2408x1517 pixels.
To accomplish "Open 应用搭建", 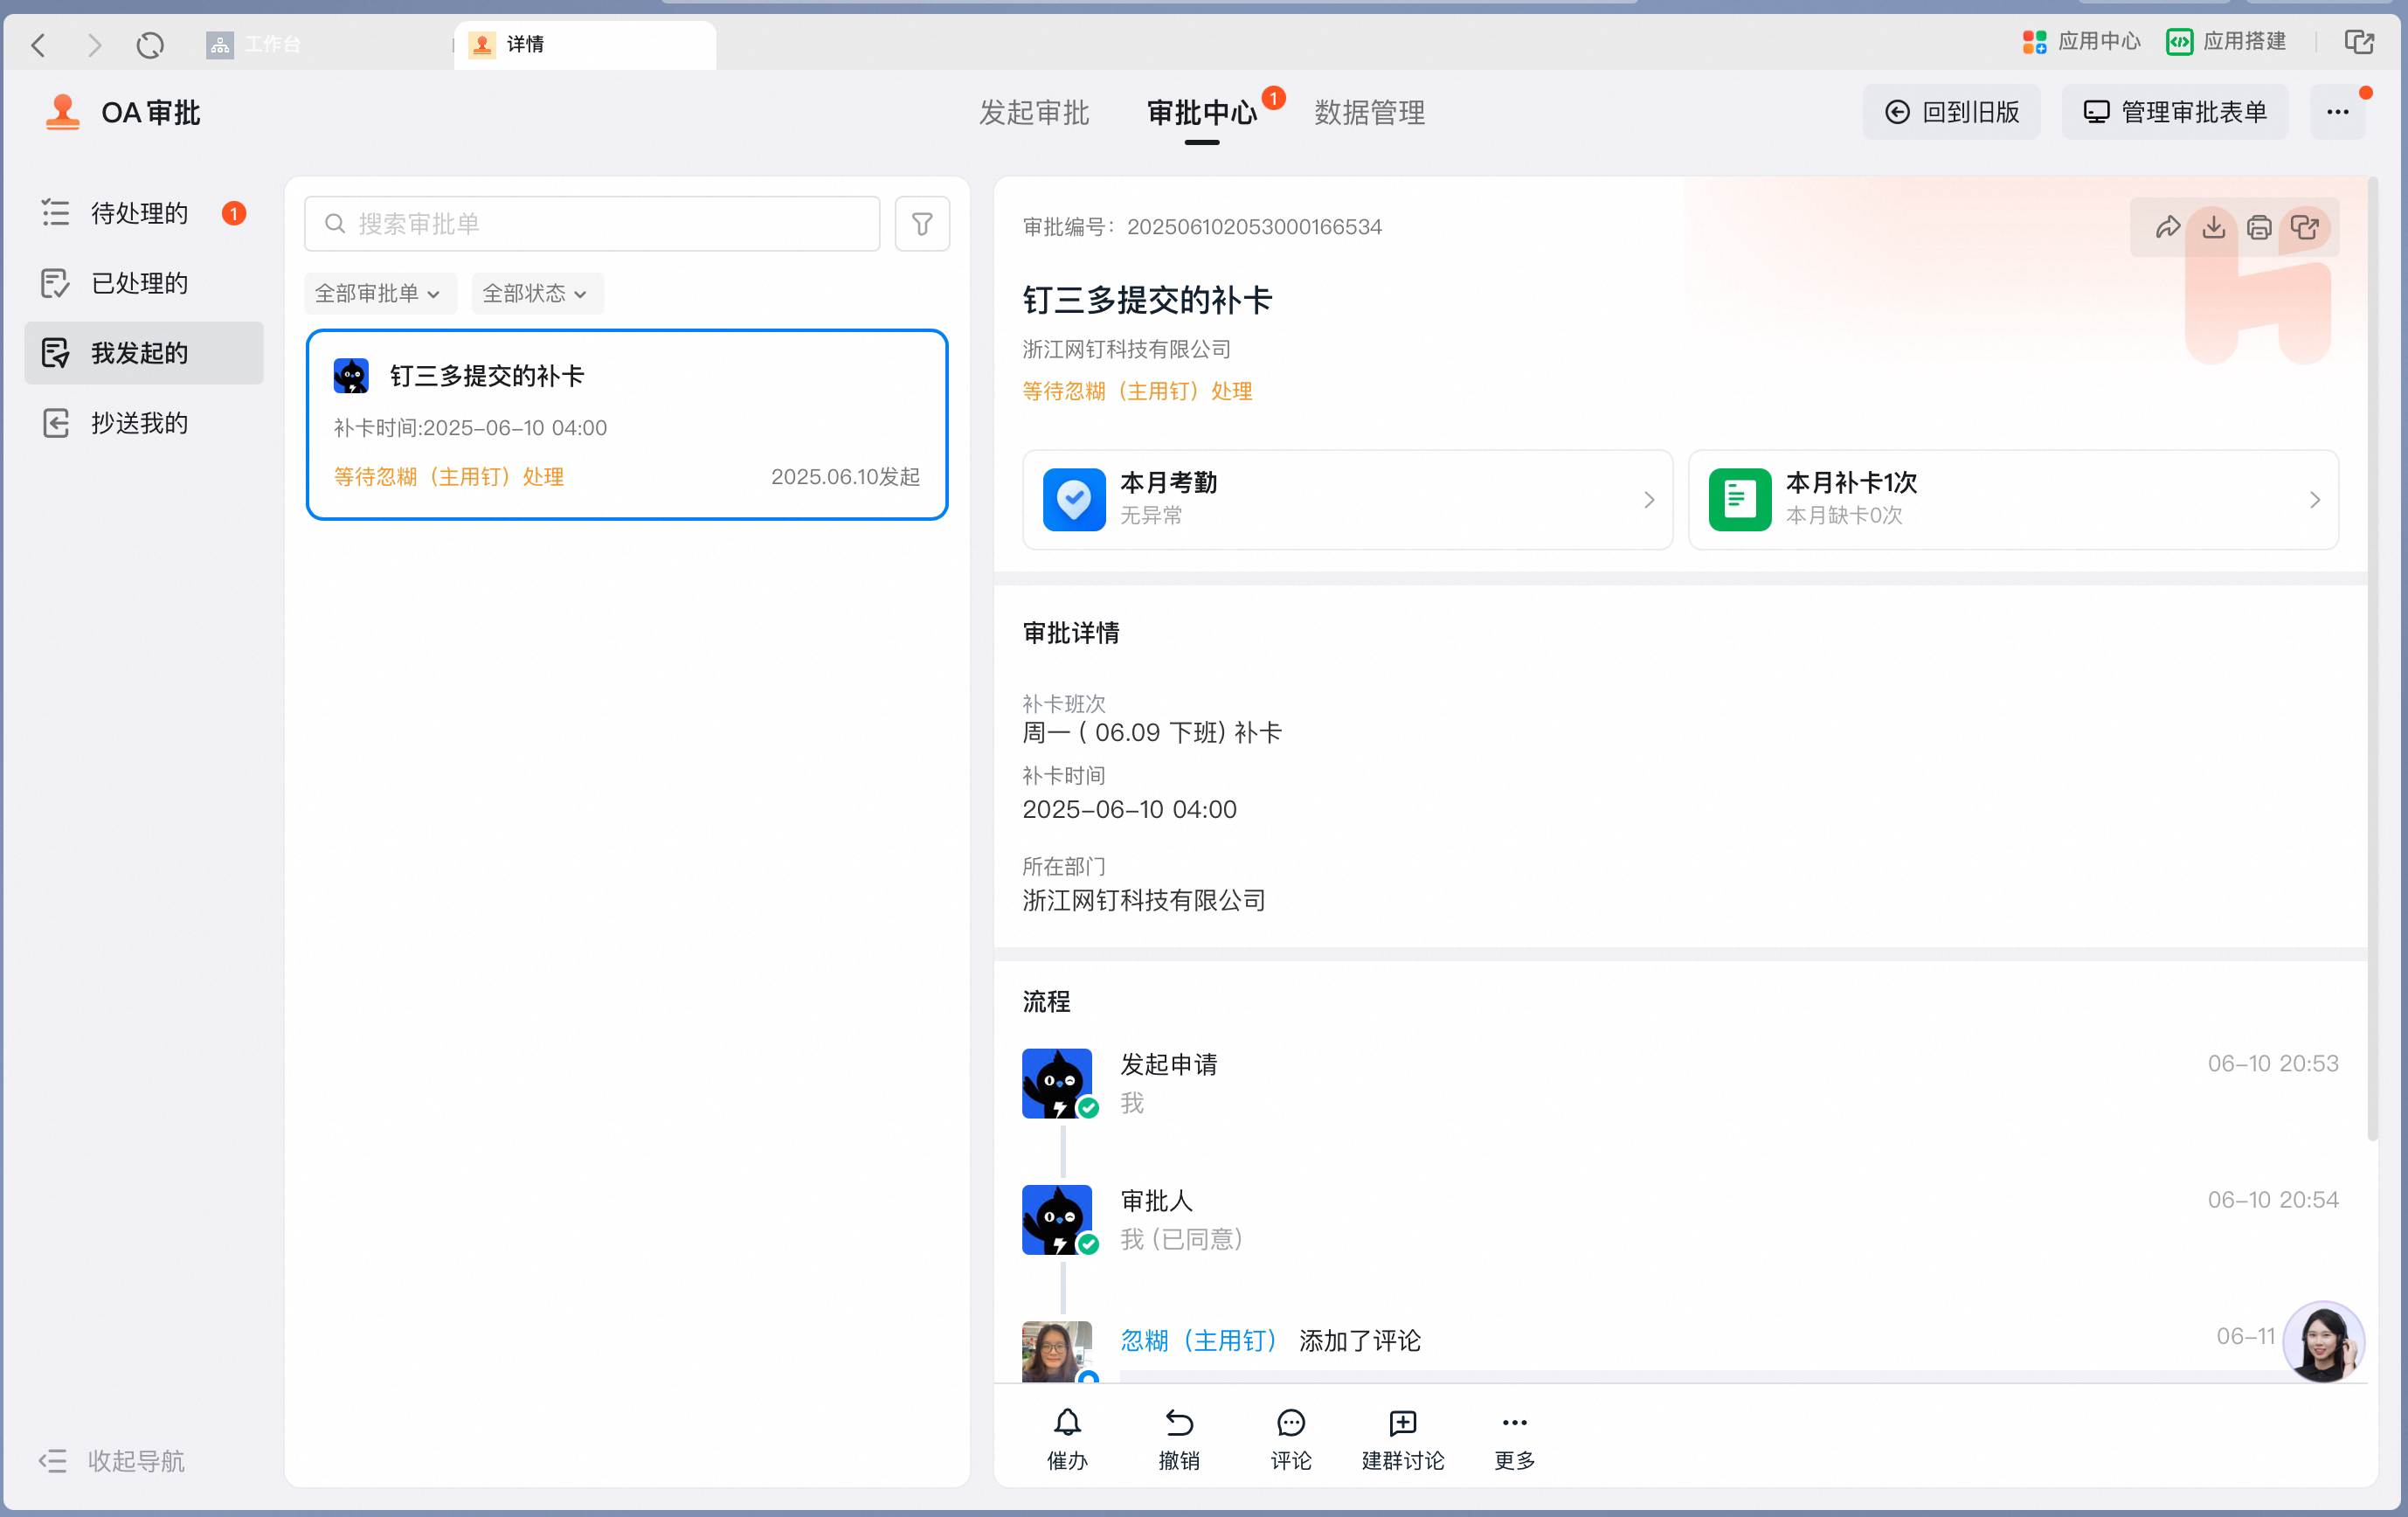I will point(2226,42).
